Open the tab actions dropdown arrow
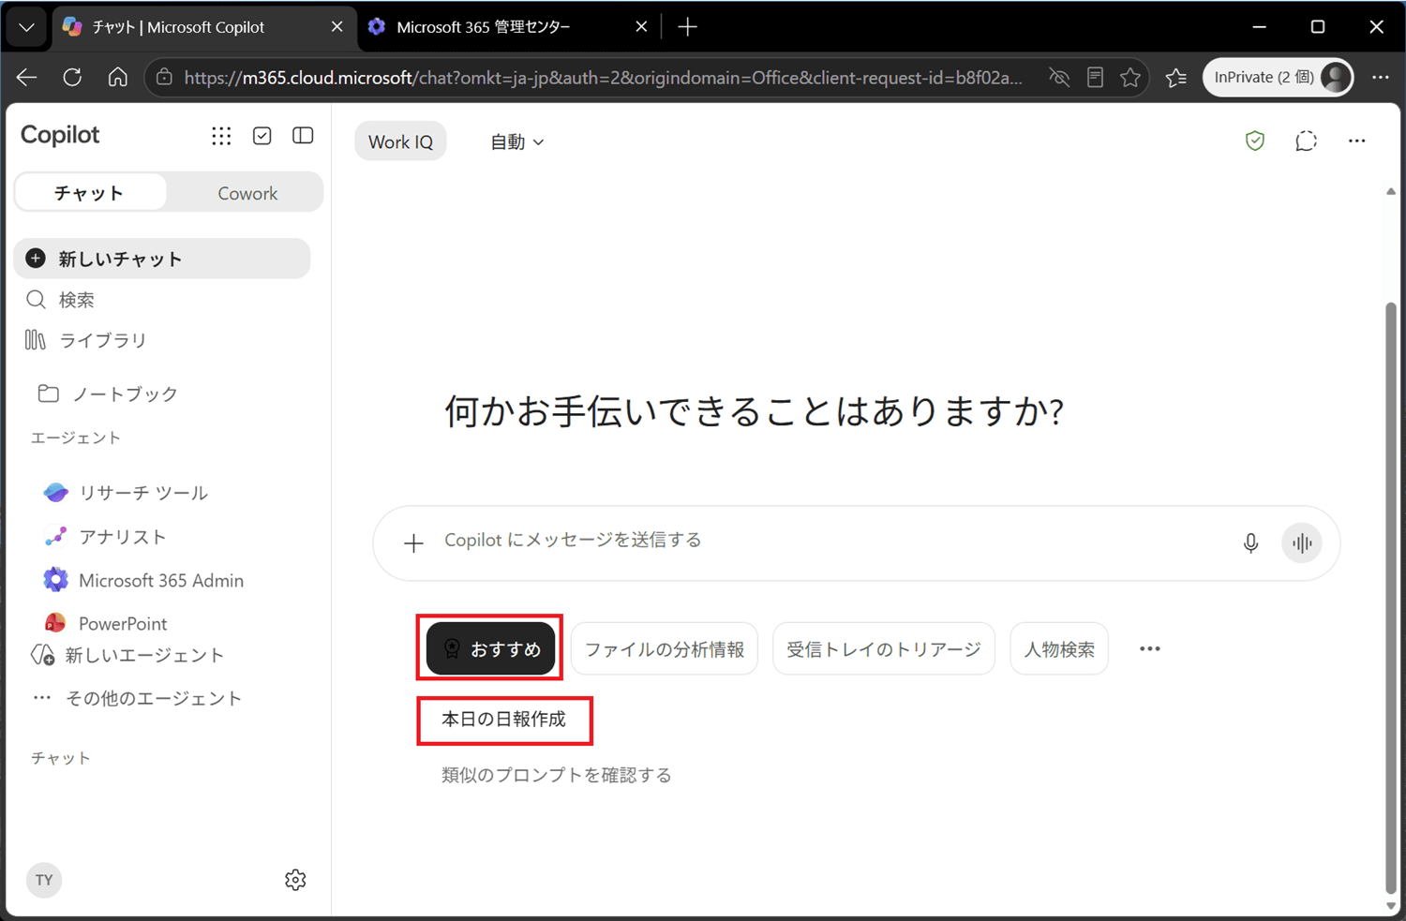Screen dimensions: 1406x921 [26, 27]
